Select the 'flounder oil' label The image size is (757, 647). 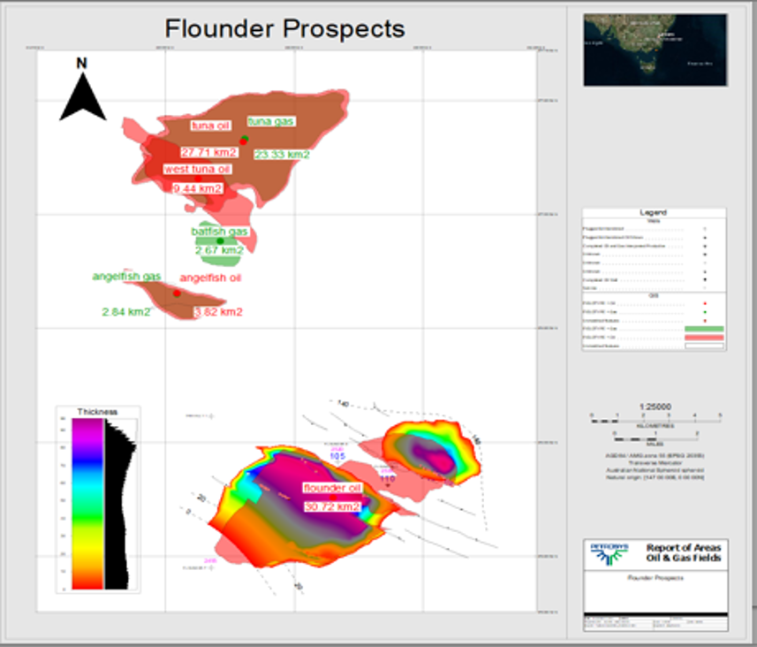click(x=332, y=488)
